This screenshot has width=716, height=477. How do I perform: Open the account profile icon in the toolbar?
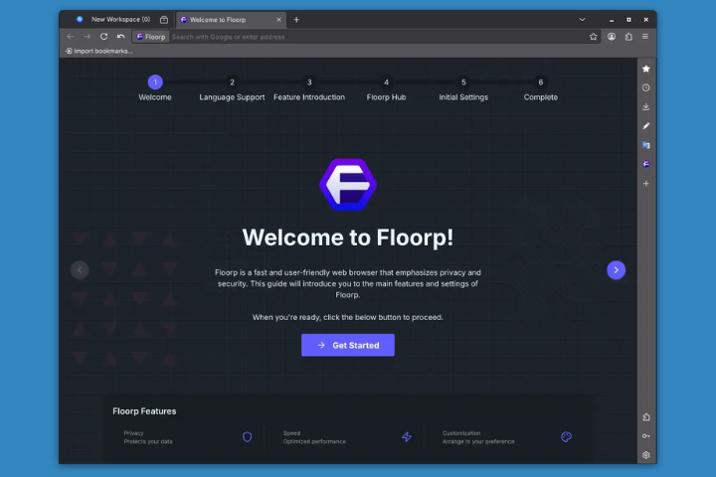(612, 37)
